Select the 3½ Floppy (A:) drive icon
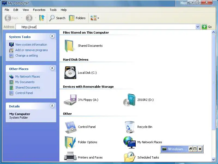Viewport: 218px width, 164px height. click(x=70, y=100)
